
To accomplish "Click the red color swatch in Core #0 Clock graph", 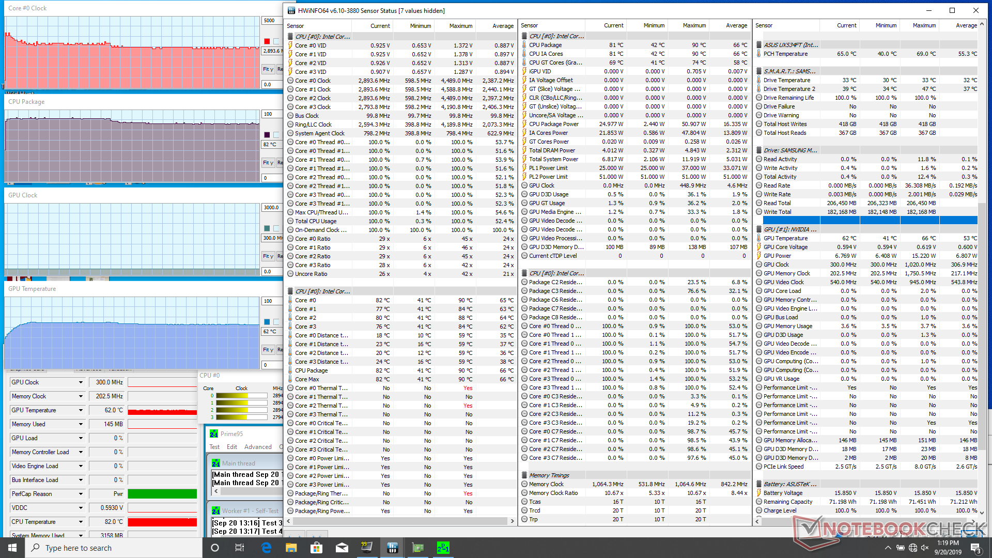I will coord(267,41).
